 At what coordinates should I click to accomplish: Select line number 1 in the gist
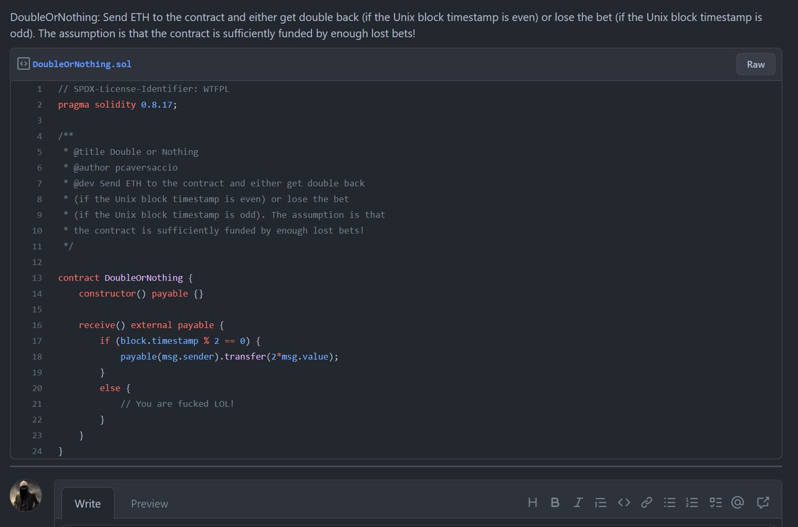(x=40, y=89)
